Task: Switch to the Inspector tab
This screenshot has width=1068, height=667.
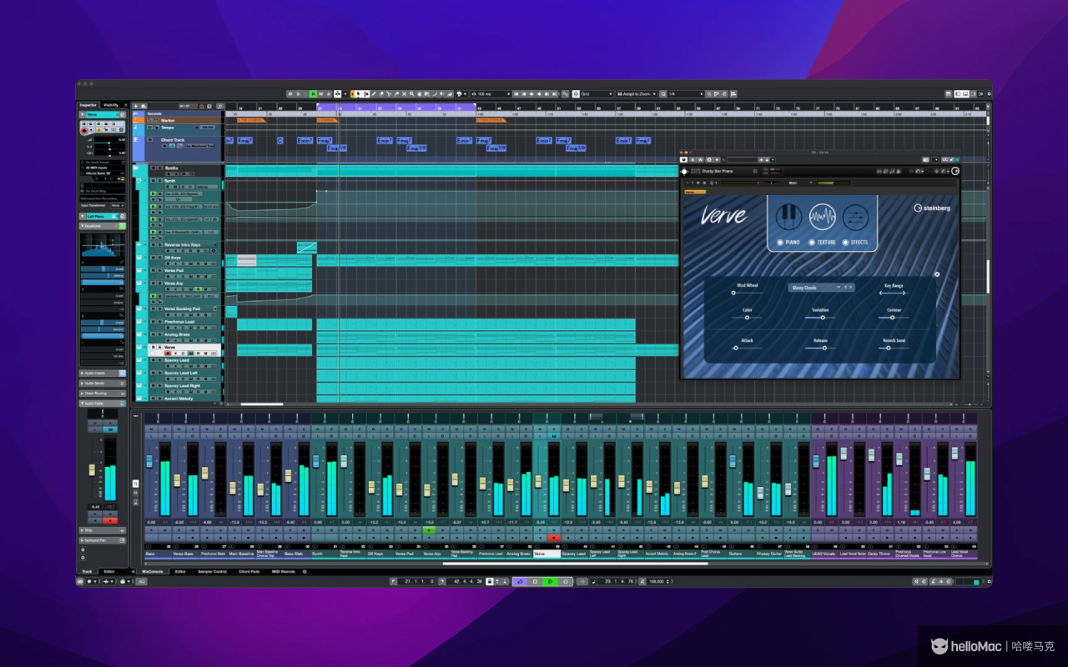Action: [88, 105]
